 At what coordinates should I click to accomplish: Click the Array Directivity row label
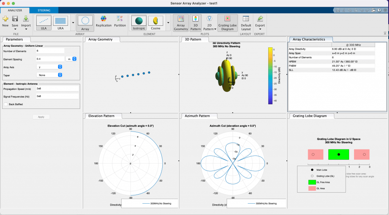tap(297, 49)
